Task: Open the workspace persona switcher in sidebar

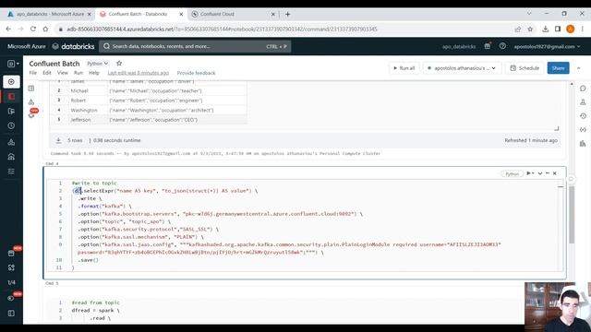Action: click(x=13, y=64)
